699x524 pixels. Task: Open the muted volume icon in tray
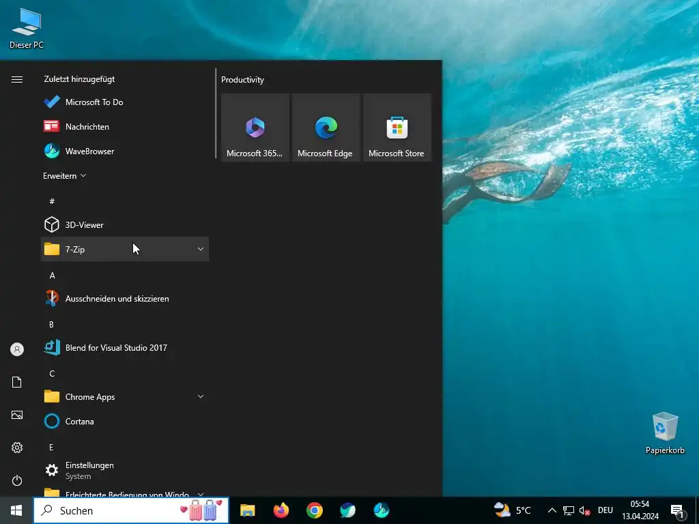tap(584, 510)
